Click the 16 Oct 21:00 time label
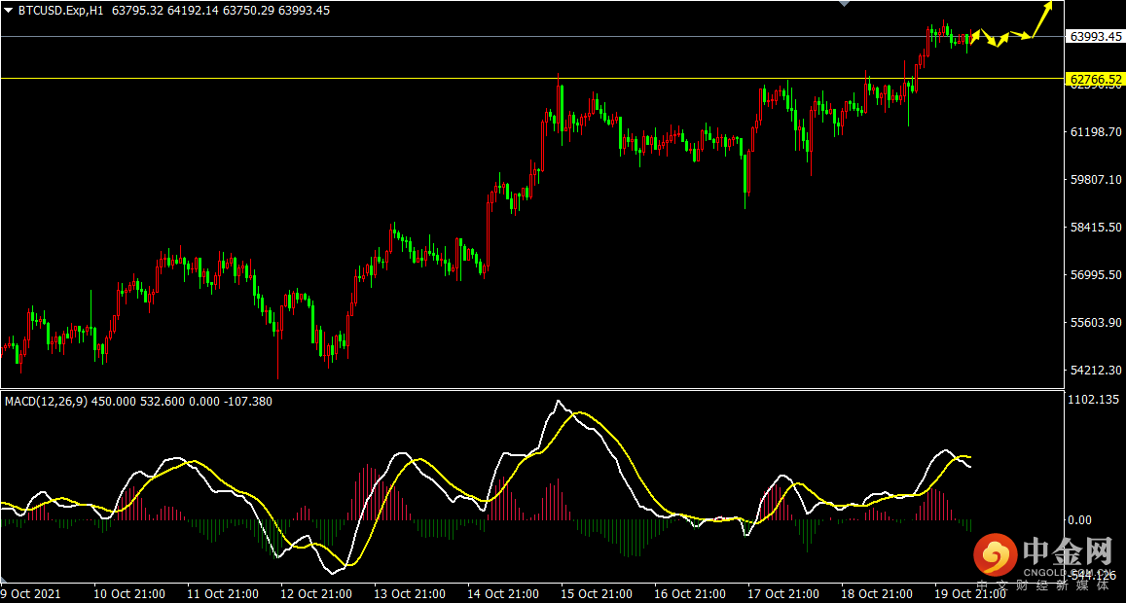 (x=689, y=594)
